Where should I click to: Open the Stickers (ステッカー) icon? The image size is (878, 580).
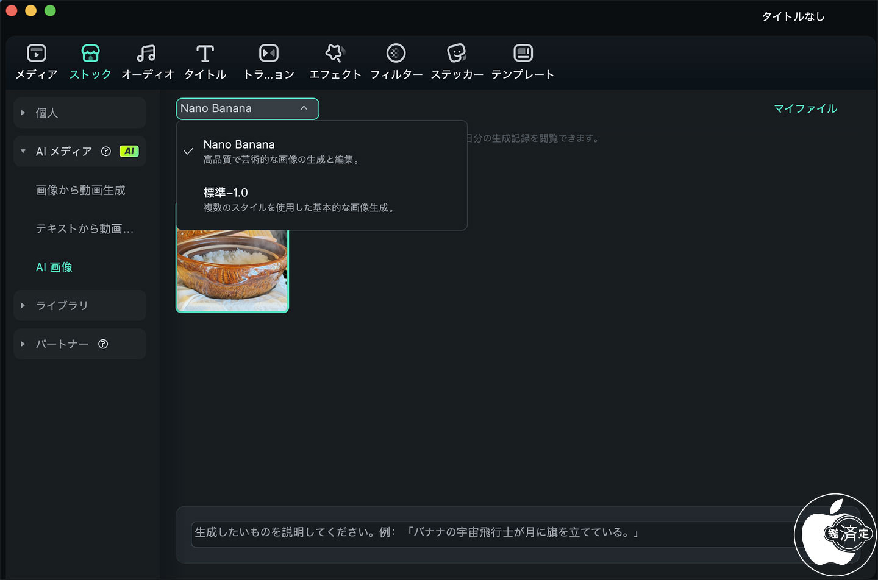pyautogui.click(x=457, y=54)
